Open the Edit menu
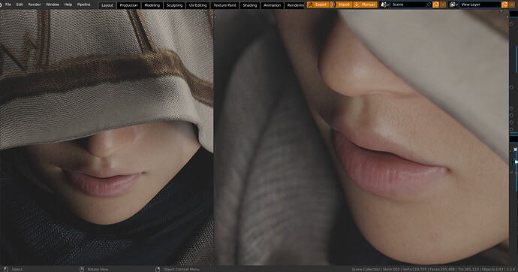The width and height of the screenshot is (518, 272). 20,5
